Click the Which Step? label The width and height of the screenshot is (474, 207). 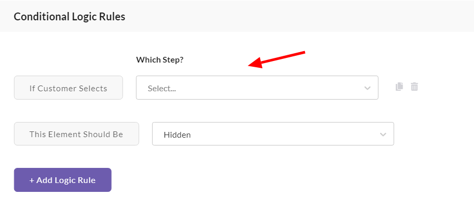tap(160, 60)
